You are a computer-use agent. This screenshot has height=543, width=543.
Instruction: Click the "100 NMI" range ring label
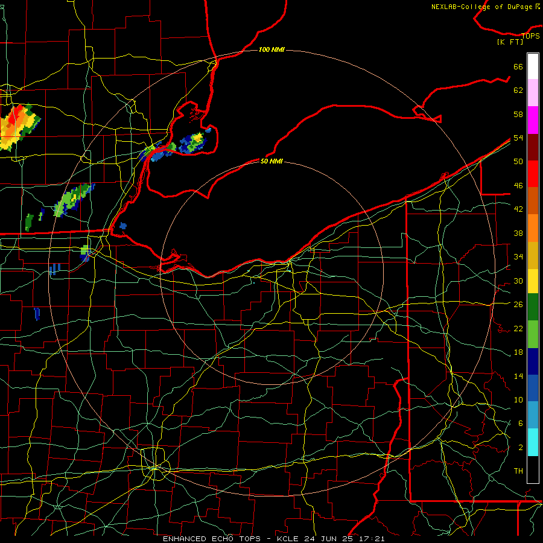click(x=271, y=50)
